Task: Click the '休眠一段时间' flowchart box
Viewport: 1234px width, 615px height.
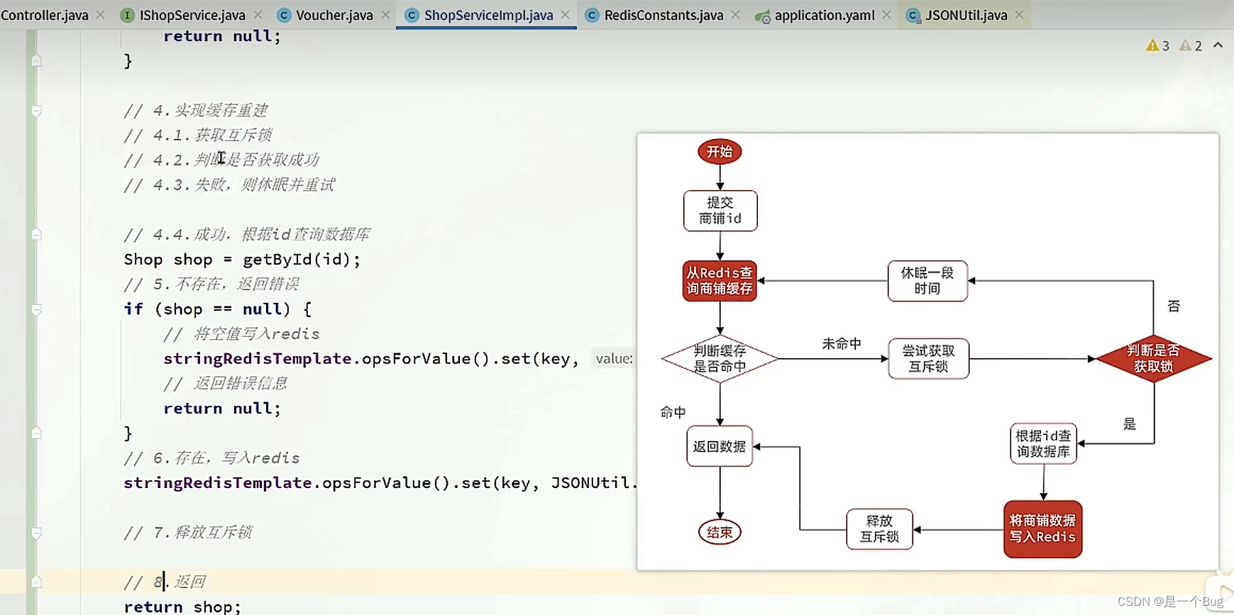Action: coord(927,281)
